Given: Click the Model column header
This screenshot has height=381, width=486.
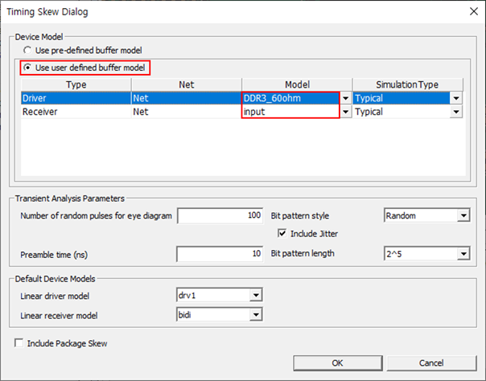Looking at the screenshot, I should point(297,84).
